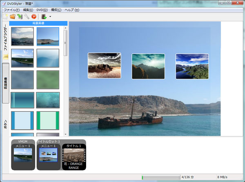Select the shipwreck background thumbnail in the list

(x=48, y=37)
